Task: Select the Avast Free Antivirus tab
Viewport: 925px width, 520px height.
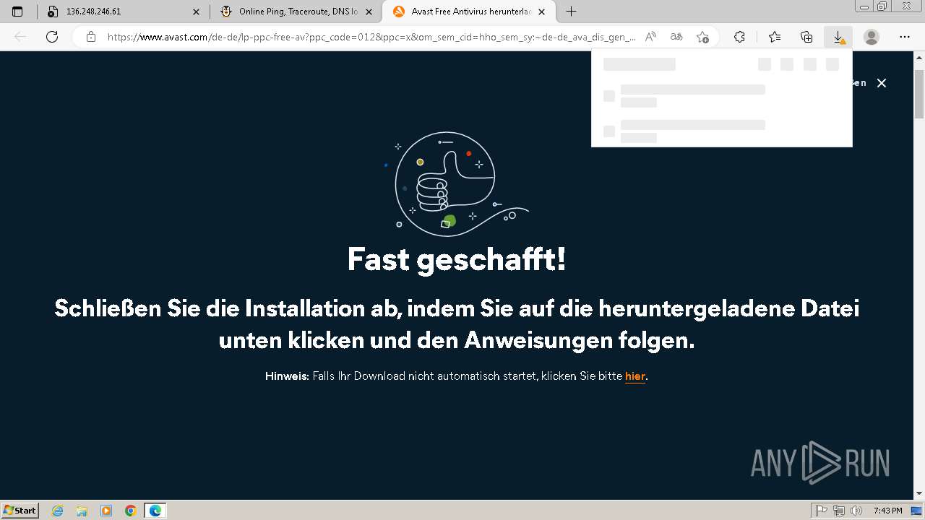Action: (470, 12)
